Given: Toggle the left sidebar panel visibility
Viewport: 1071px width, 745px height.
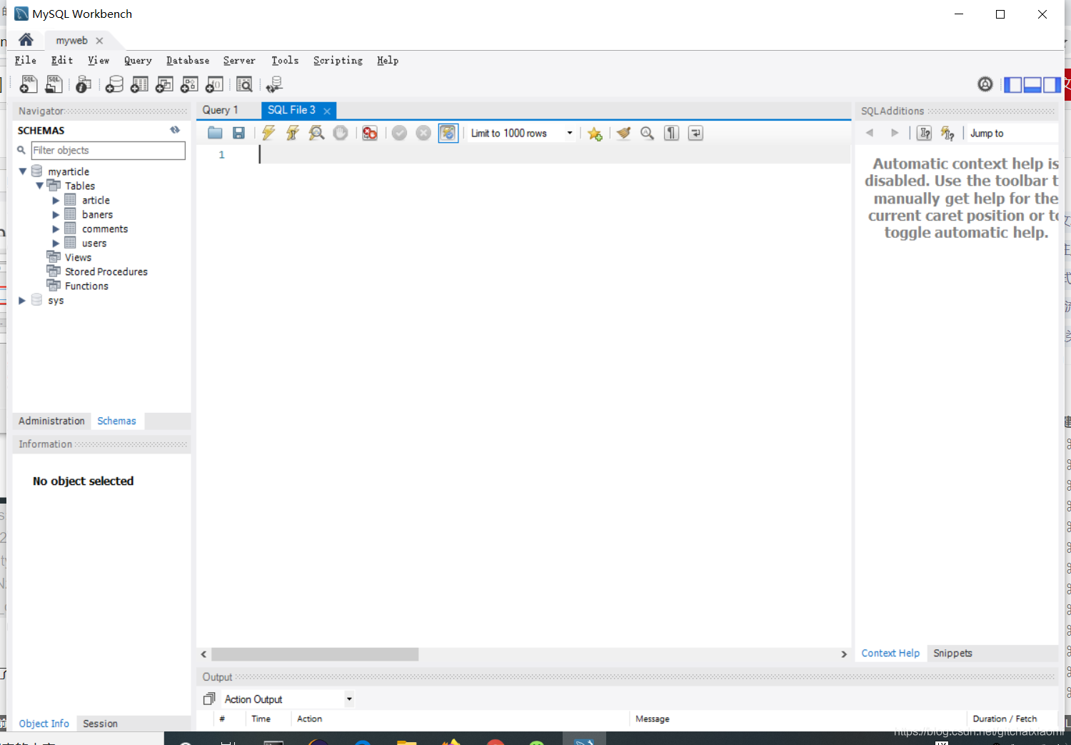Looking at the screenshot, I should click(1013, 85).
